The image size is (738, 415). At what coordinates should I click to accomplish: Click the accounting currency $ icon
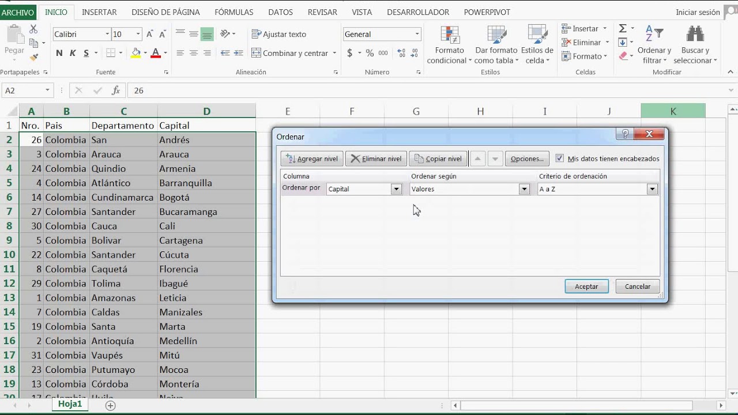point(350,53)
